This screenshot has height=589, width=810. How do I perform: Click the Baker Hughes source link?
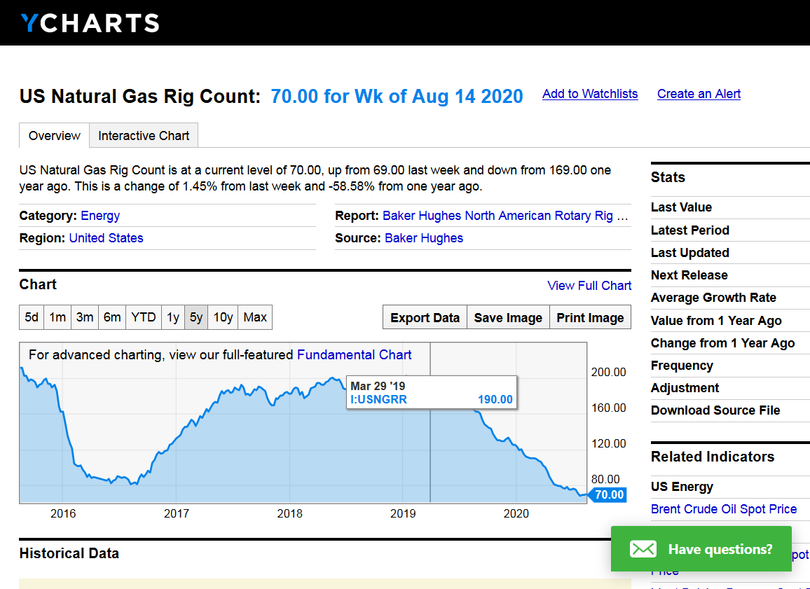424,238
